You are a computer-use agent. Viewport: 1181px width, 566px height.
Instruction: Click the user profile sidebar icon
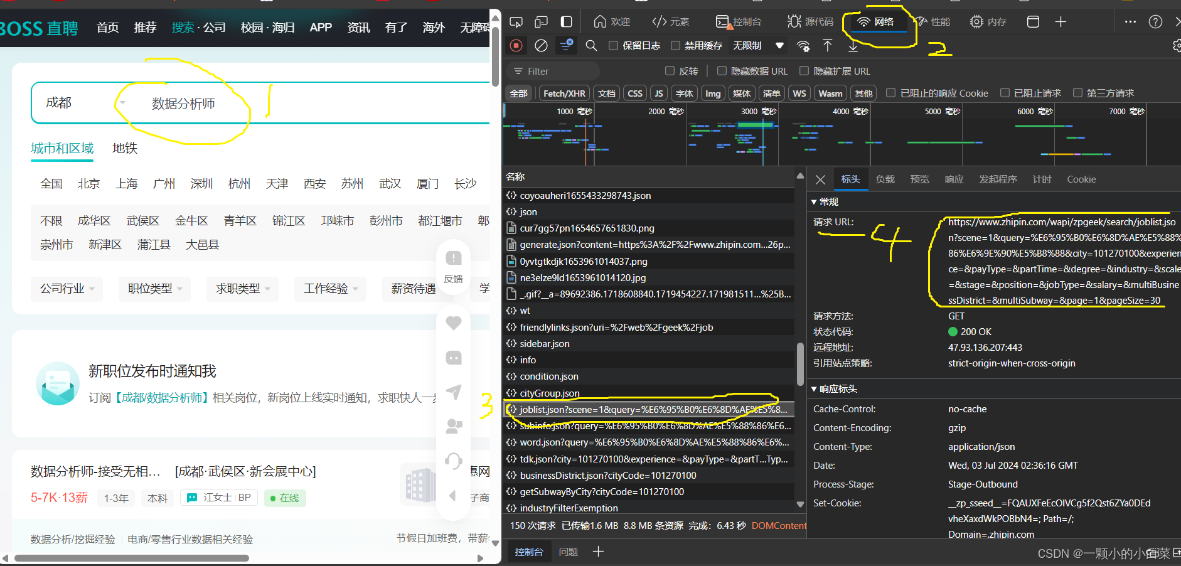click(x=454, y=427)
